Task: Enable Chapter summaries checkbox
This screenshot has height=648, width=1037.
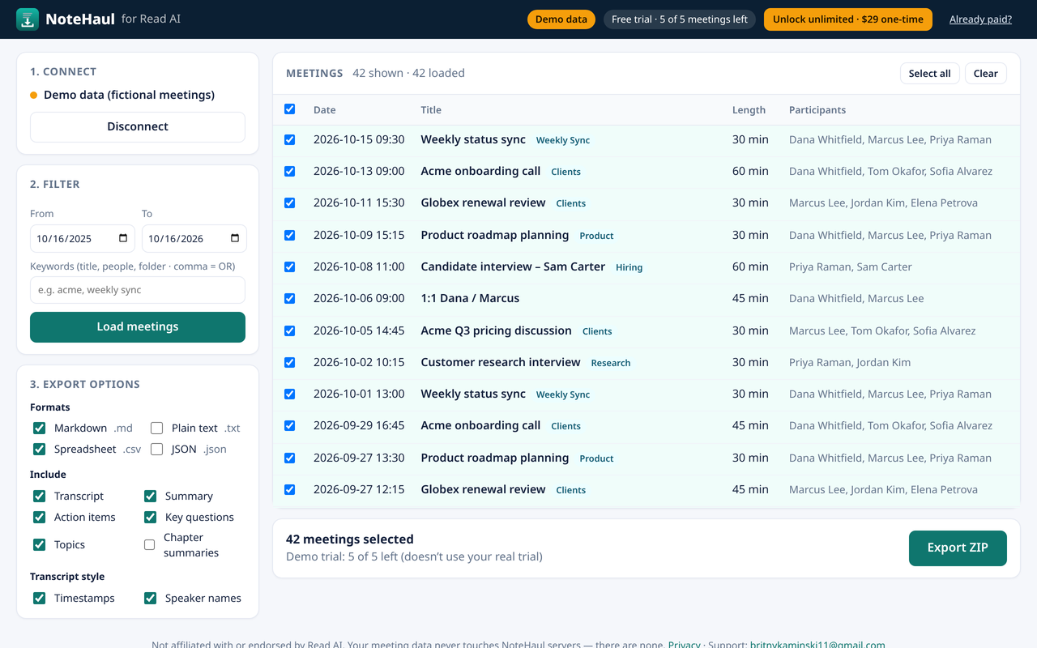Action: pos(149,544)
